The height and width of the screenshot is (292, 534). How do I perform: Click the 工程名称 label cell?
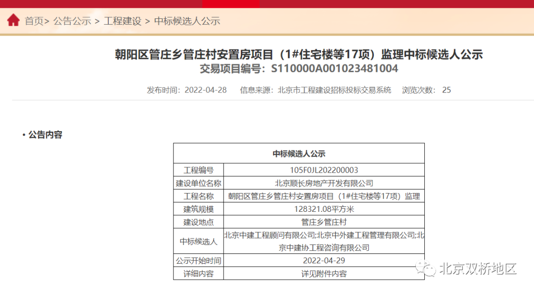[199, 196]
